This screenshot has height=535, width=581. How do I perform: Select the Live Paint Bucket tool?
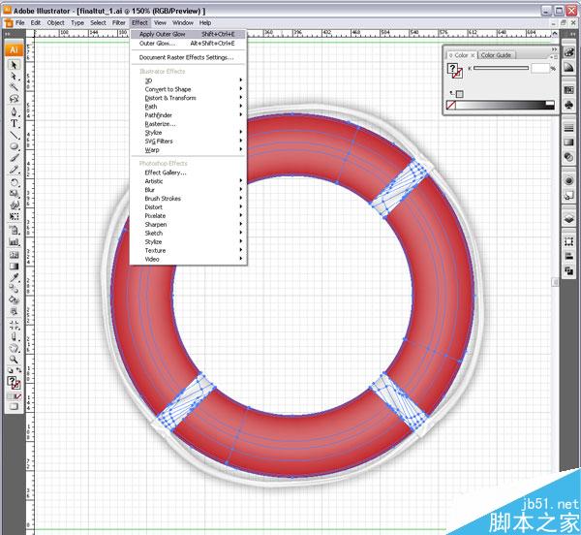15,299
